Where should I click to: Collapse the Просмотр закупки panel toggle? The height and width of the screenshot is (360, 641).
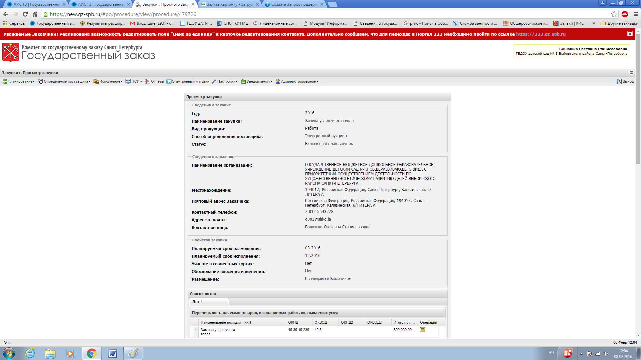pyautogui.click(x=631, y=72)
